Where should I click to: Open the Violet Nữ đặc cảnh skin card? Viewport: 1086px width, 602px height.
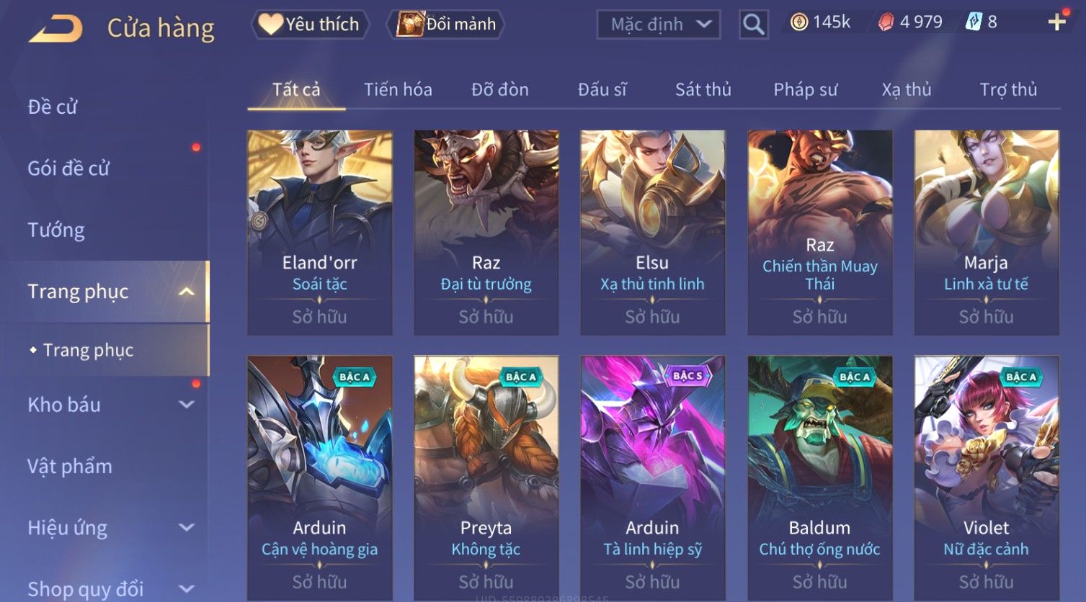click(987, 478)
